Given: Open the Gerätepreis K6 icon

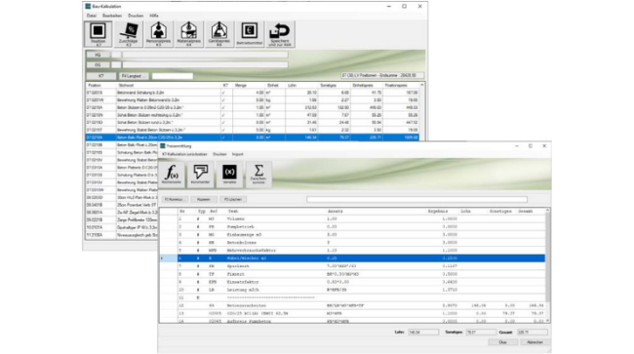Looking at the screenshot, I should 219,34.
